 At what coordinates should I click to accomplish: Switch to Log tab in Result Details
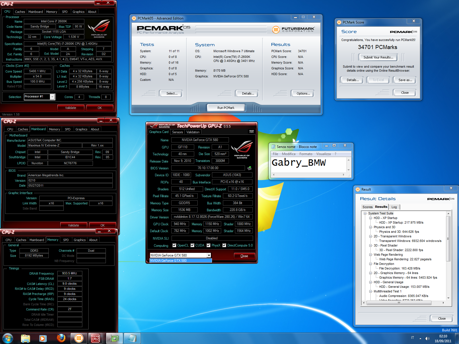(x=394, y=207)
